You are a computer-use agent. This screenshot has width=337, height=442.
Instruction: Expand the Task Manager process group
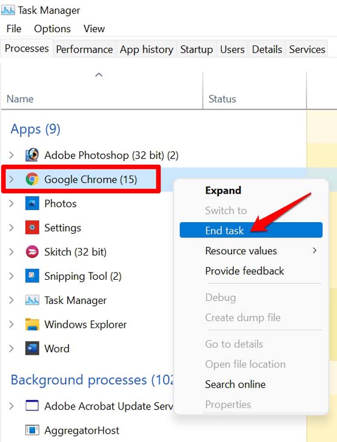coord(12,300)
